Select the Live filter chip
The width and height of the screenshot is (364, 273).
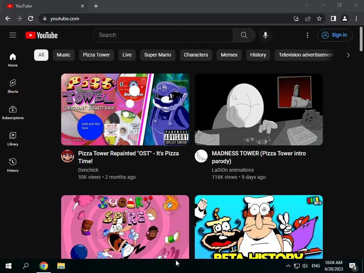(127, 55)
